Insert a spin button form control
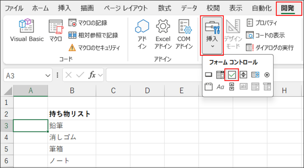Viewport: 304px width, 168px height. pos(243,75)
